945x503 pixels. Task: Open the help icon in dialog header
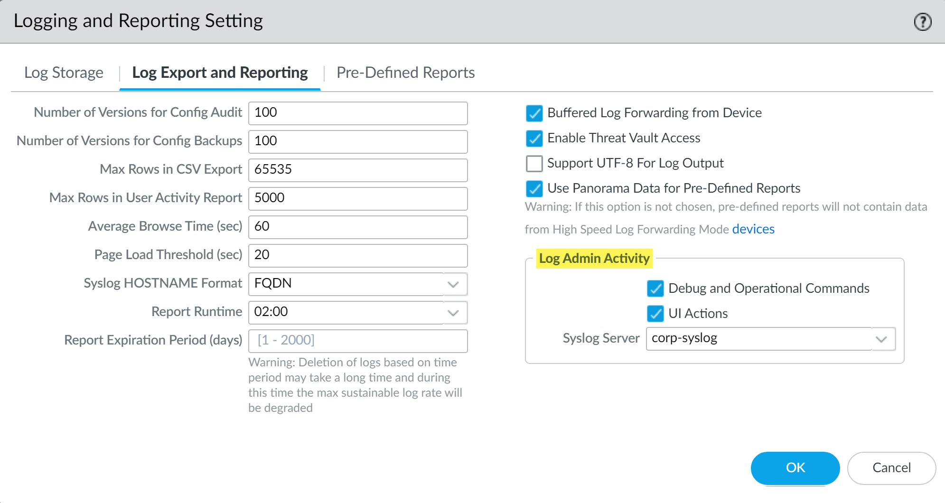[x=922, y=22]
